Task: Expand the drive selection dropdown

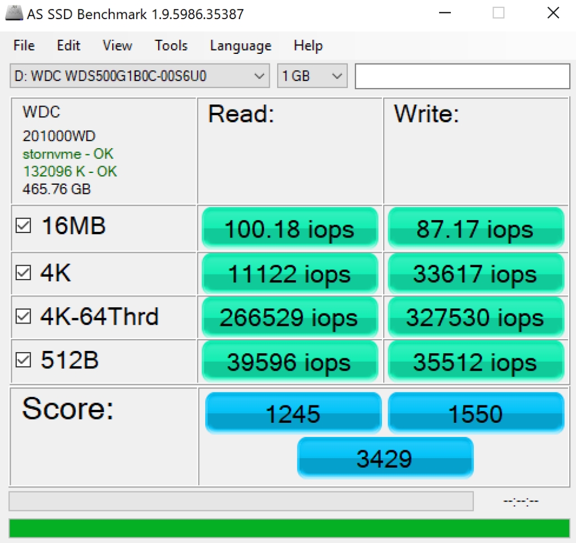Action: [x=140, y=76]
